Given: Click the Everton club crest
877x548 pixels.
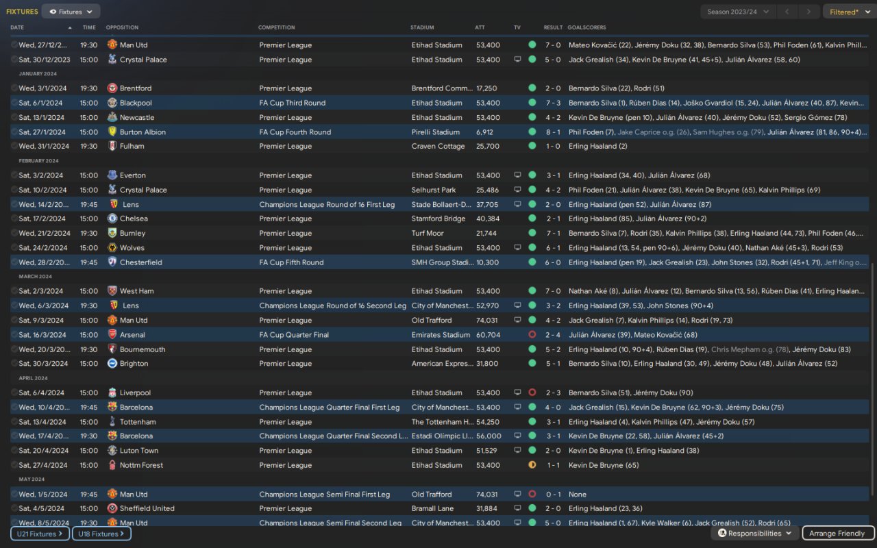Looking at the screenshot, I should [x=112, y=175].
